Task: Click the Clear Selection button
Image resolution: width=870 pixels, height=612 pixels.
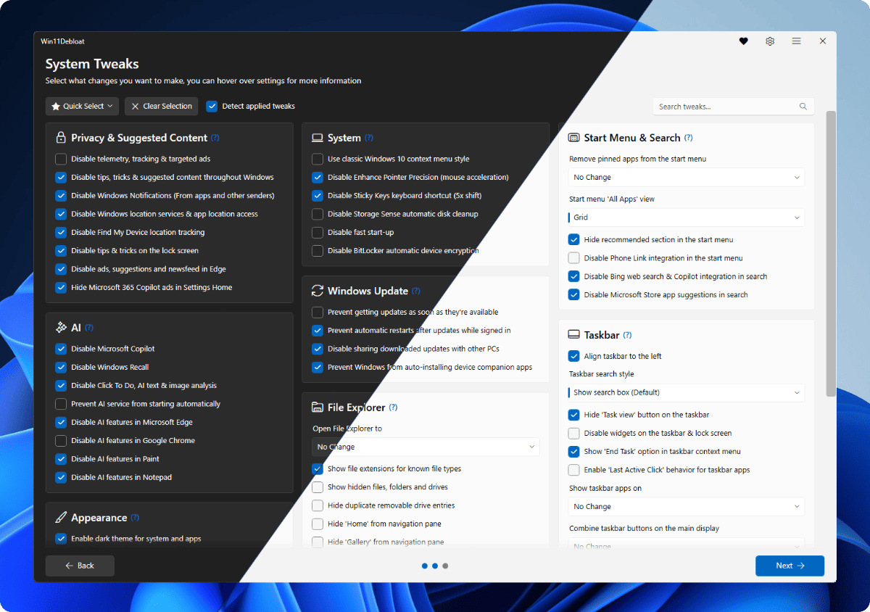Action: pyautogui.click(x=162, y=106)
